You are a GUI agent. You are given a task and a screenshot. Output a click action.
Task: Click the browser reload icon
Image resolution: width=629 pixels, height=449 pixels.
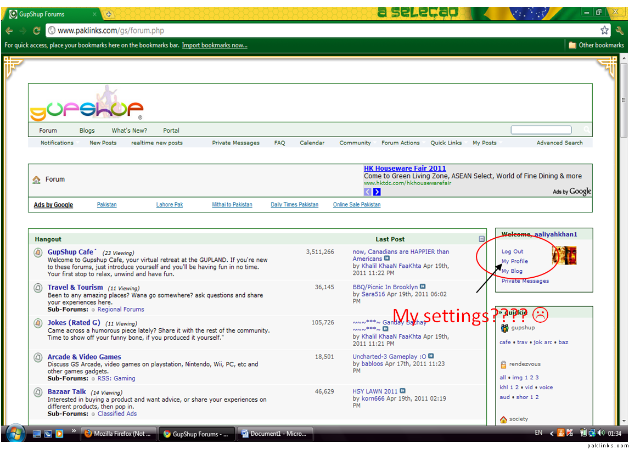click(x=37, y=31)
